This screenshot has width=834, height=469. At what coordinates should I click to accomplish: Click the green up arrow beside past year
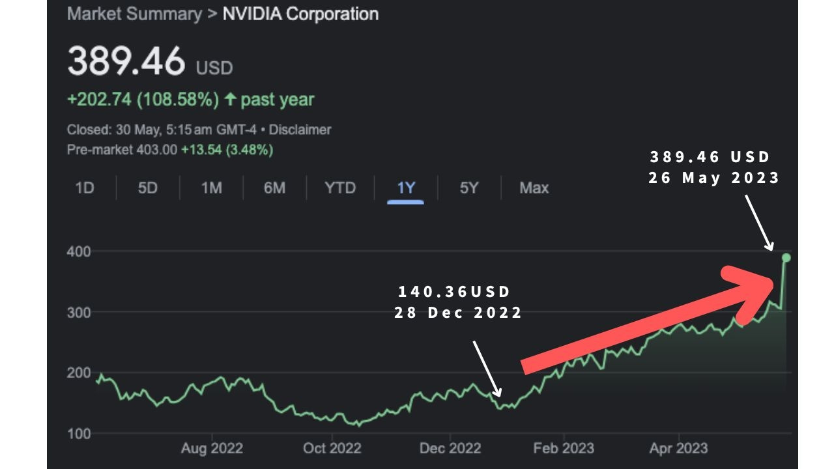click(230, 100)
